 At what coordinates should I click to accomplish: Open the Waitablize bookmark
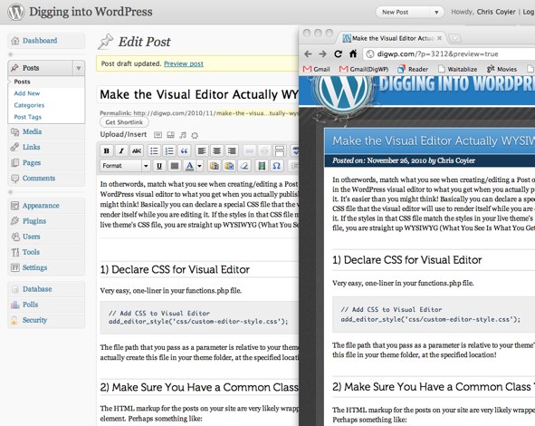457,70
